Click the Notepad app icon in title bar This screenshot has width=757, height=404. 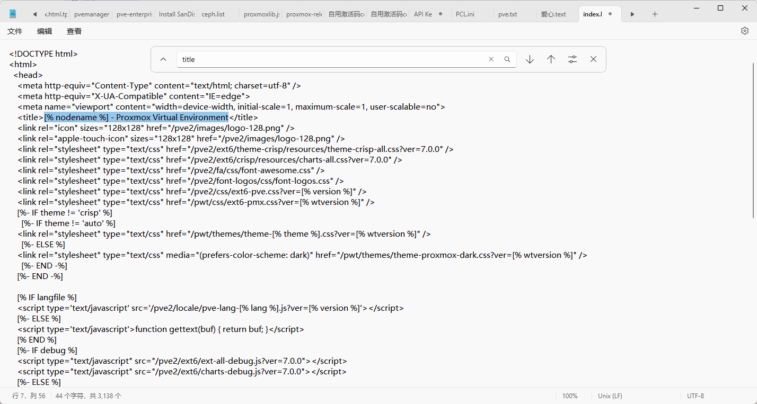(x=13, y=14)
